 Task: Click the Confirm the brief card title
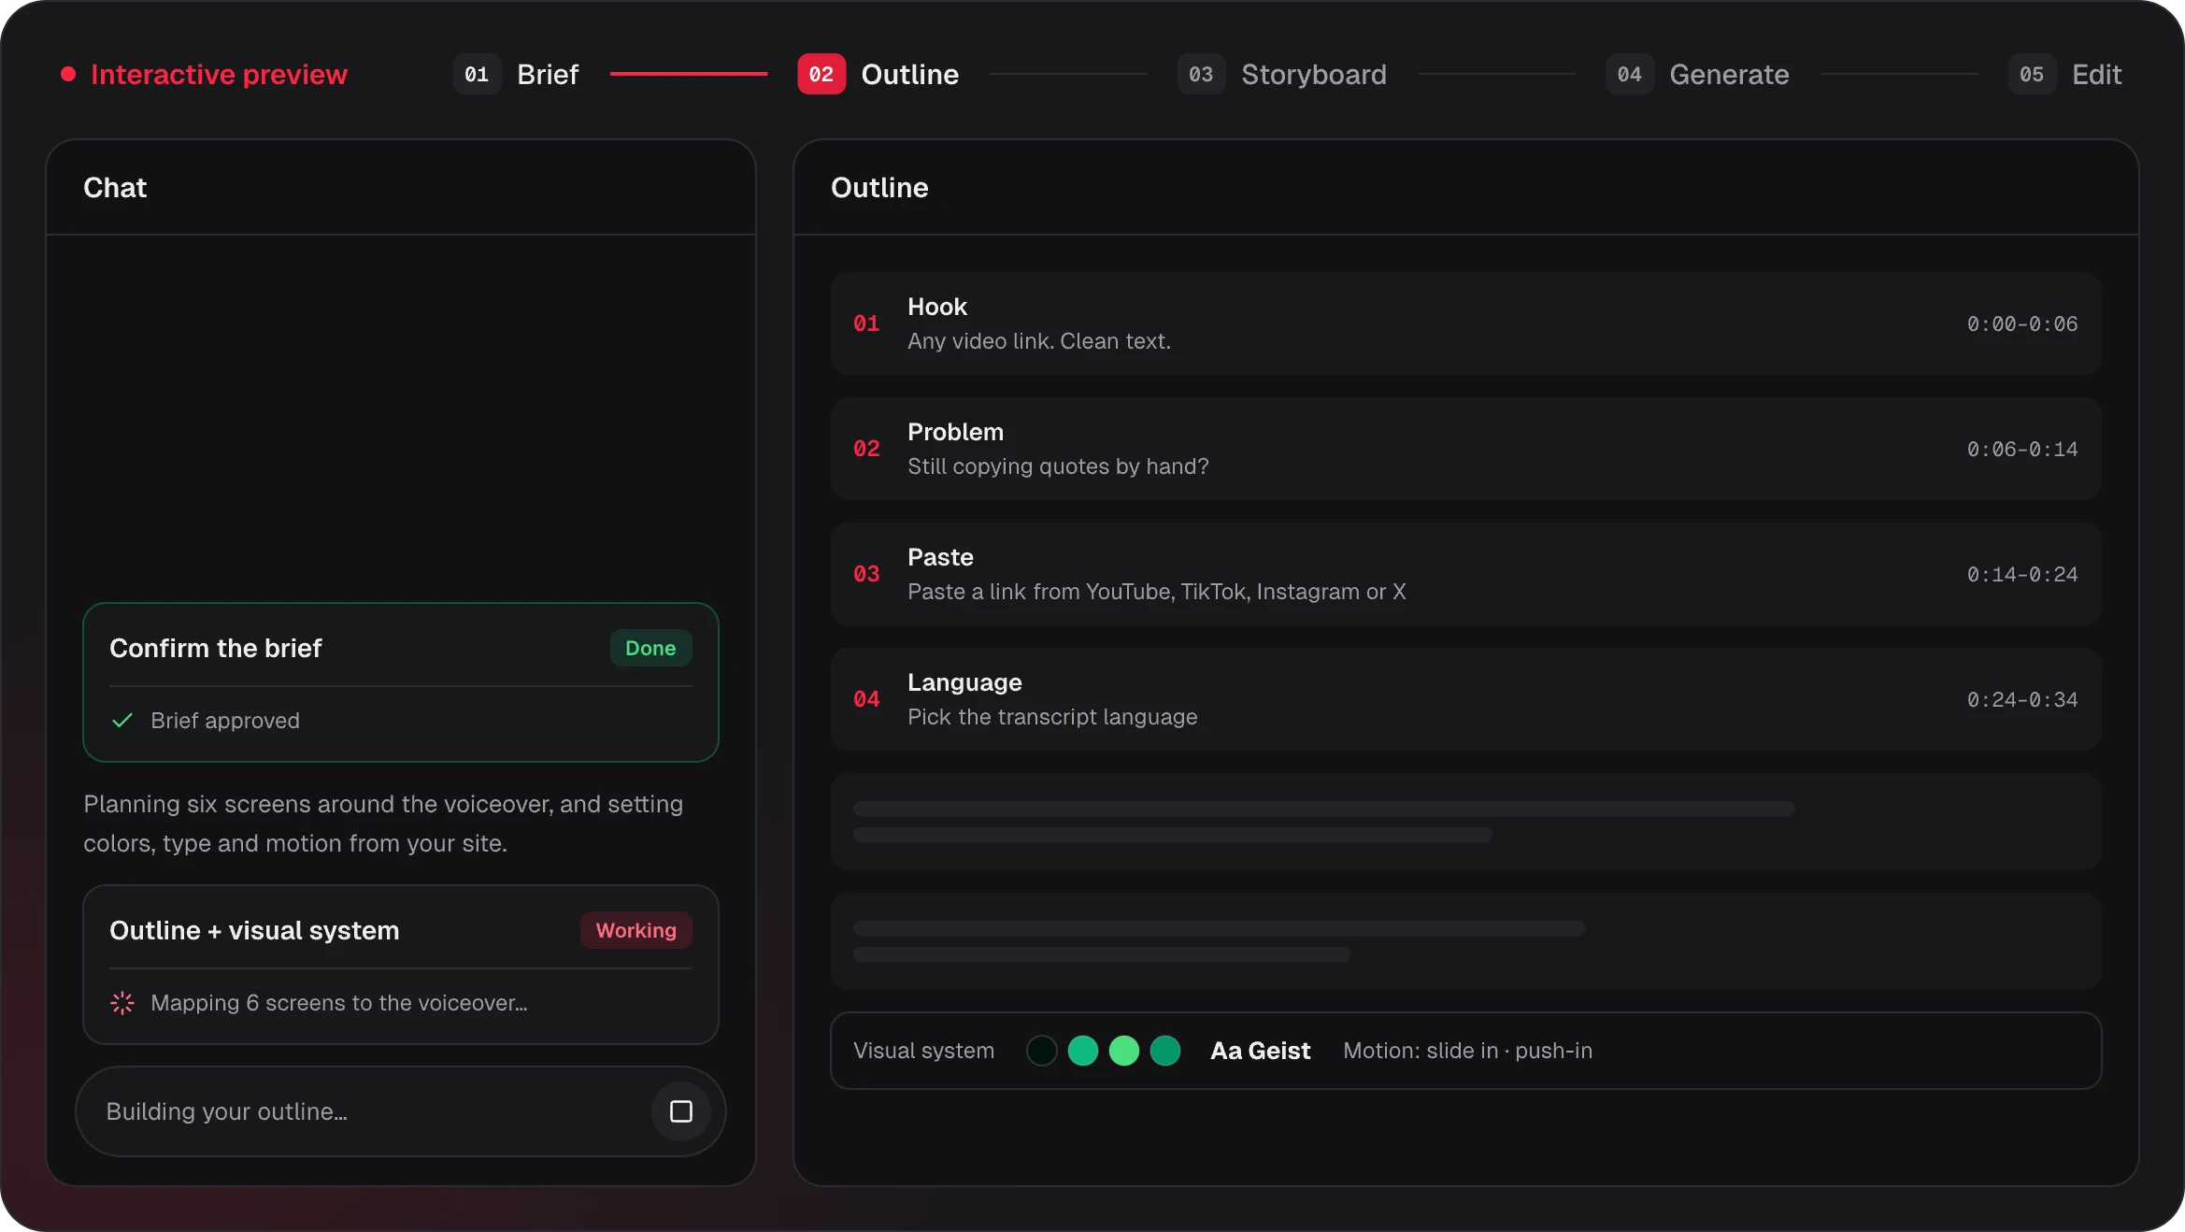(x=216, y=648)
